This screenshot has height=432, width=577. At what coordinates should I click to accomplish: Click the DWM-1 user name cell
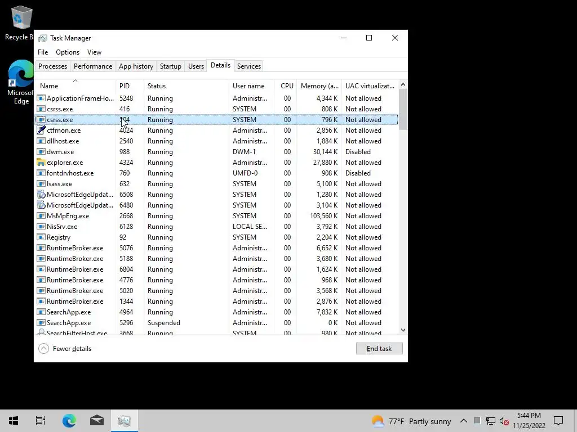tap(243, 152)
